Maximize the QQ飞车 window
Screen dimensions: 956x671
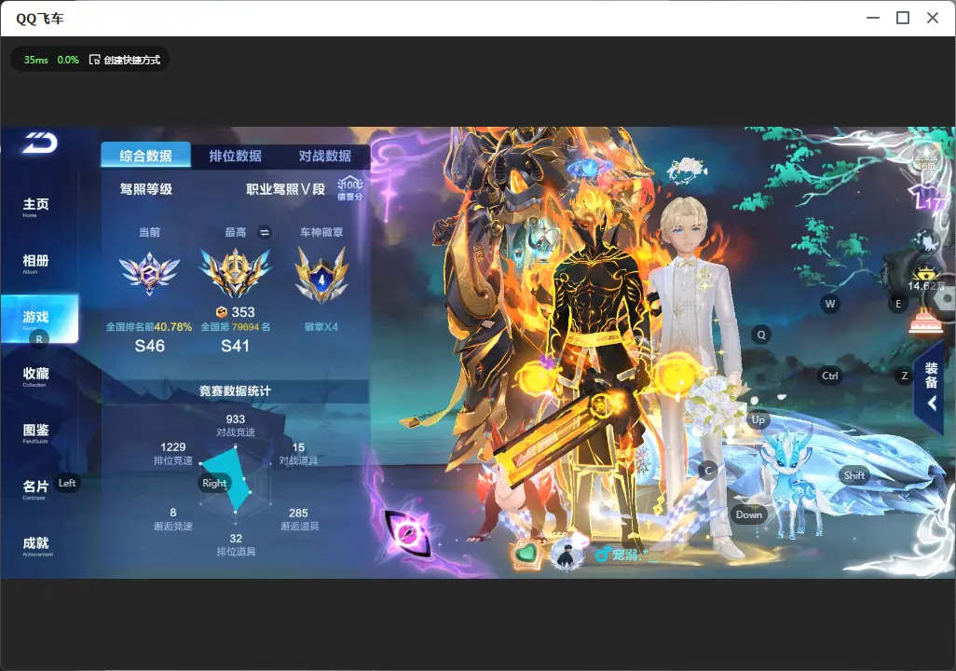pyautogui.click(x=903, y=19)
